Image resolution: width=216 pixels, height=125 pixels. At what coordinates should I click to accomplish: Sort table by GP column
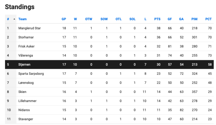click(x=64, y=19)
